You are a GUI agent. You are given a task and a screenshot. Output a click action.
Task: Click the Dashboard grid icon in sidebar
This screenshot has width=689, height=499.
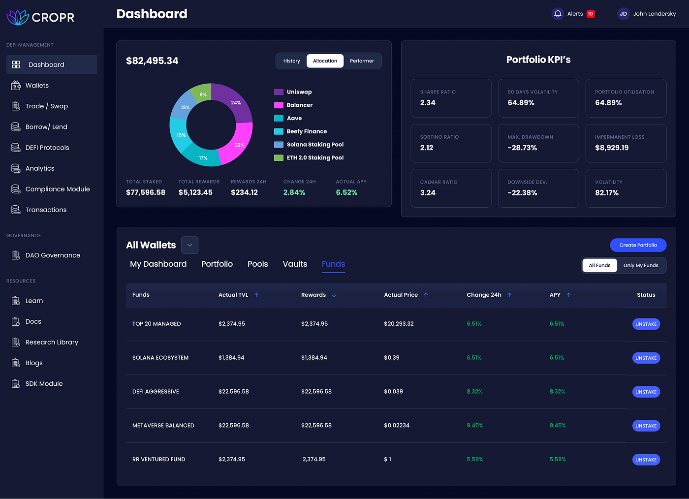click(x=16, y=64)
